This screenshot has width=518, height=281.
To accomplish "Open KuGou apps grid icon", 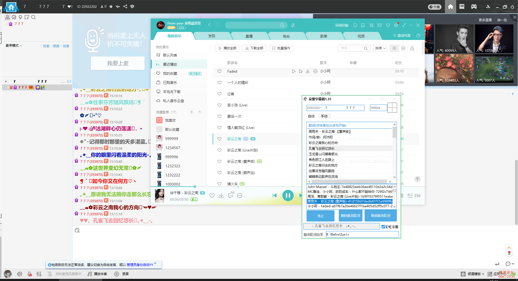I will click(372, 25).
